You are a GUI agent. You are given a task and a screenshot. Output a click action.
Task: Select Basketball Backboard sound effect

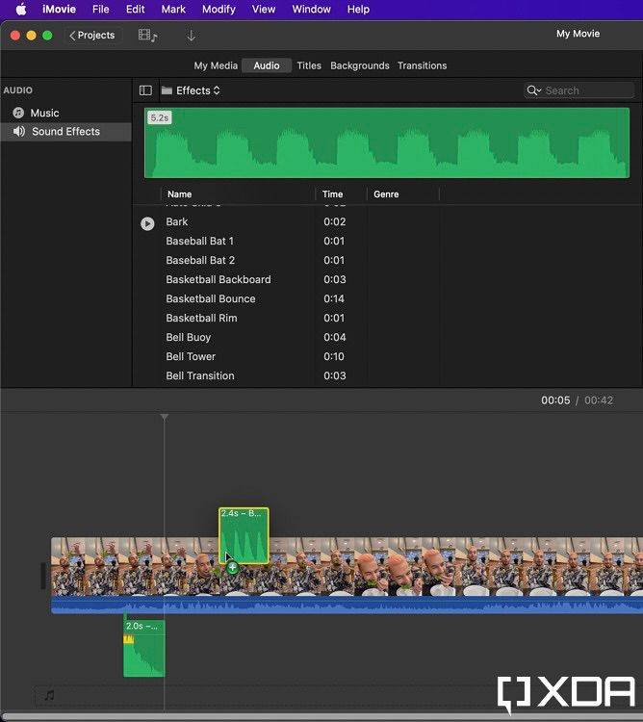pos(387,280)
